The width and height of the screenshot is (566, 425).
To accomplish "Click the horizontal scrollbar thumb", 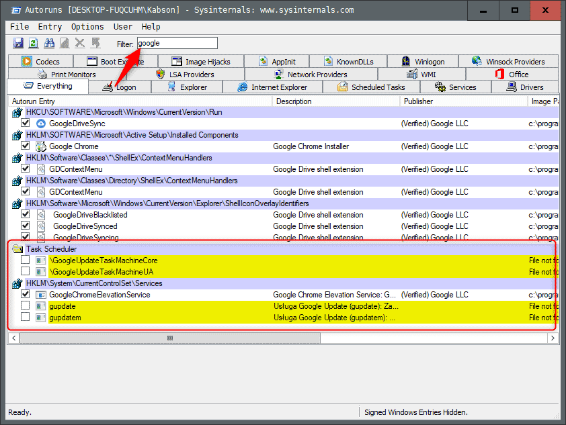I will point(170,338).
